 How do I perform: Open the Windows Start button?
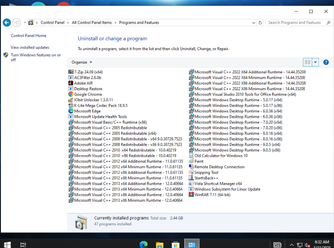pos(7,244)
